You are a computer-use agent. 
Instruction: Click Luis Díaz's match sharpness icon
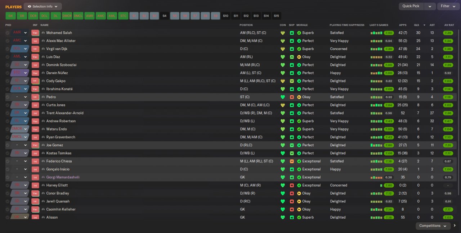tap(292, 57)
